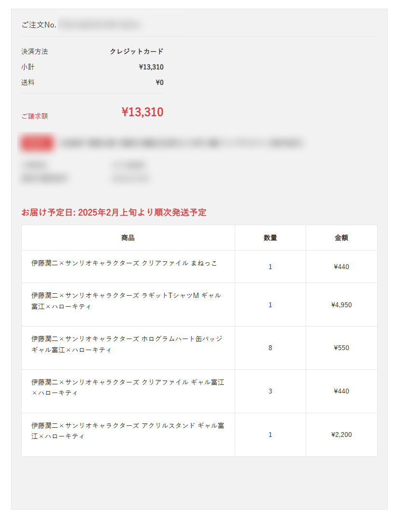This screenshot has width=394, height=516.
Task: Select the red ご請求額 billing total ¥13,310
Action: [142, 112]
